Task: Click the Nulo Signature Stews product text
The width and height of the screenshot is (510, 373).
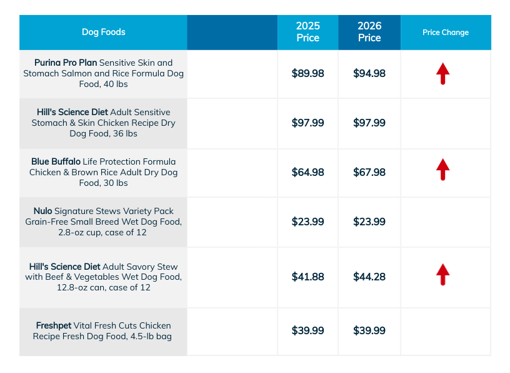Action: coord(104,222)
